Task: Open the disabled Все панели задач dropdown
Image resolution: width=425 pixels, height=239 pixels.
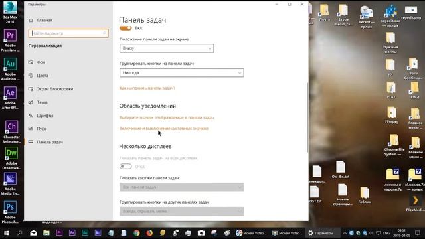Action: pos(181,187)
